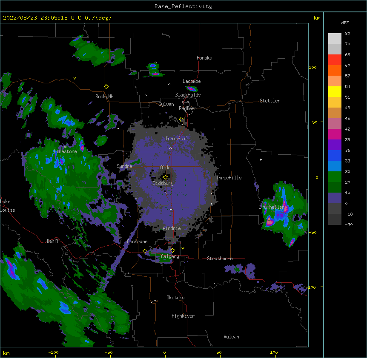Select the Vulcan town label
Screen dimensions: 367x358
(231, 337)
